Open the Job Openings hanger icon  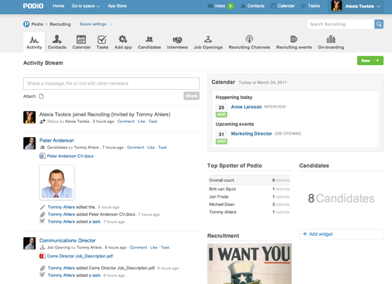tap(207, 40)
